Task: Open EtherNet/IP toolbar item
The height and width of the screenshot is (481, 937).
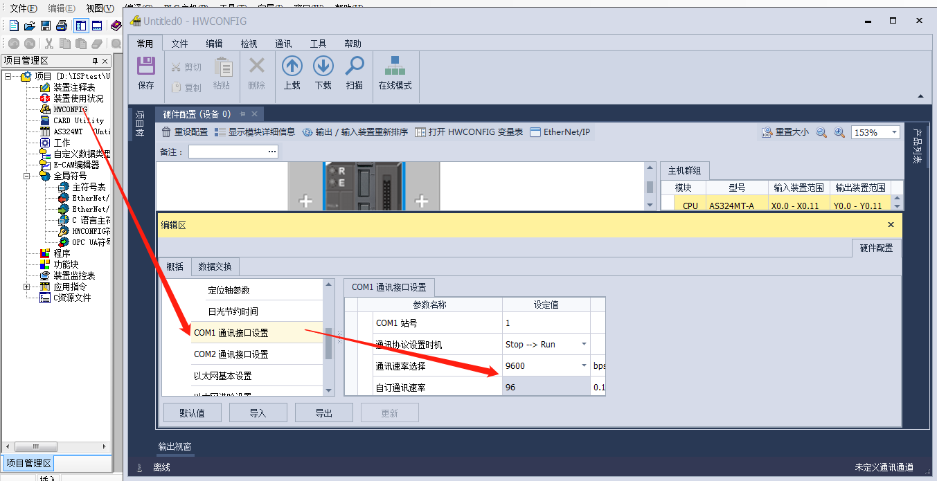Action: (559, 132)
